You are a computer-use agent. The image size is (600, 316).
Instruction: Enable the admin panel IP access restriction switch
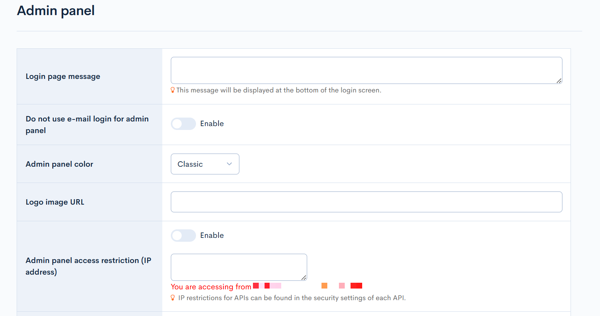pos(183,236)
